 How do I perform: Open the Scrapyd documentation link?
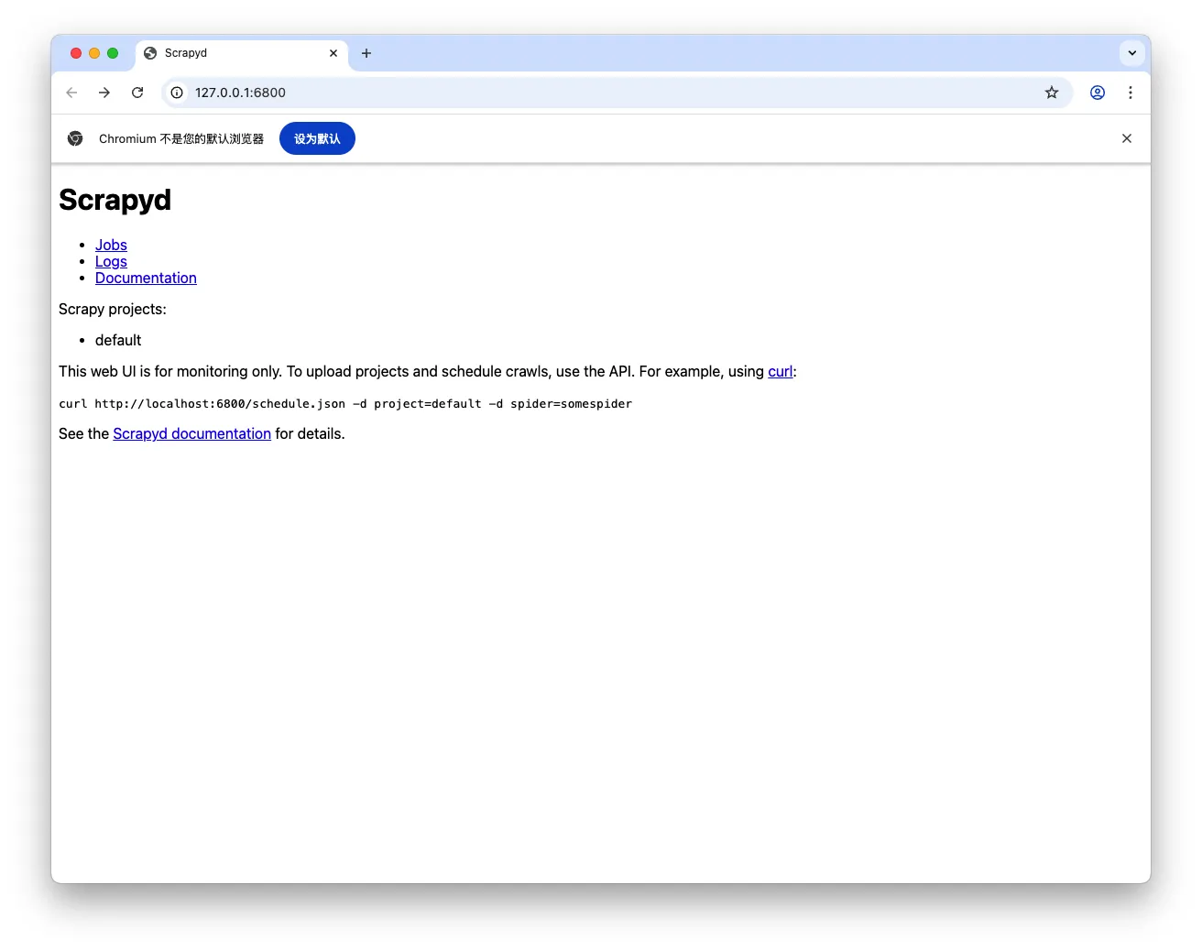[191, 433]
